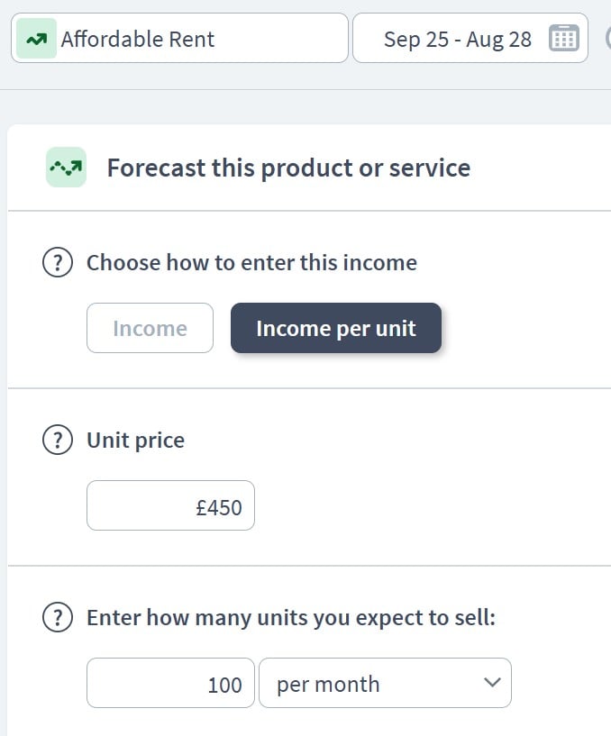Open the Unit price help tooltip
Screen dimensions: 611x736
[x=58, y=441]
